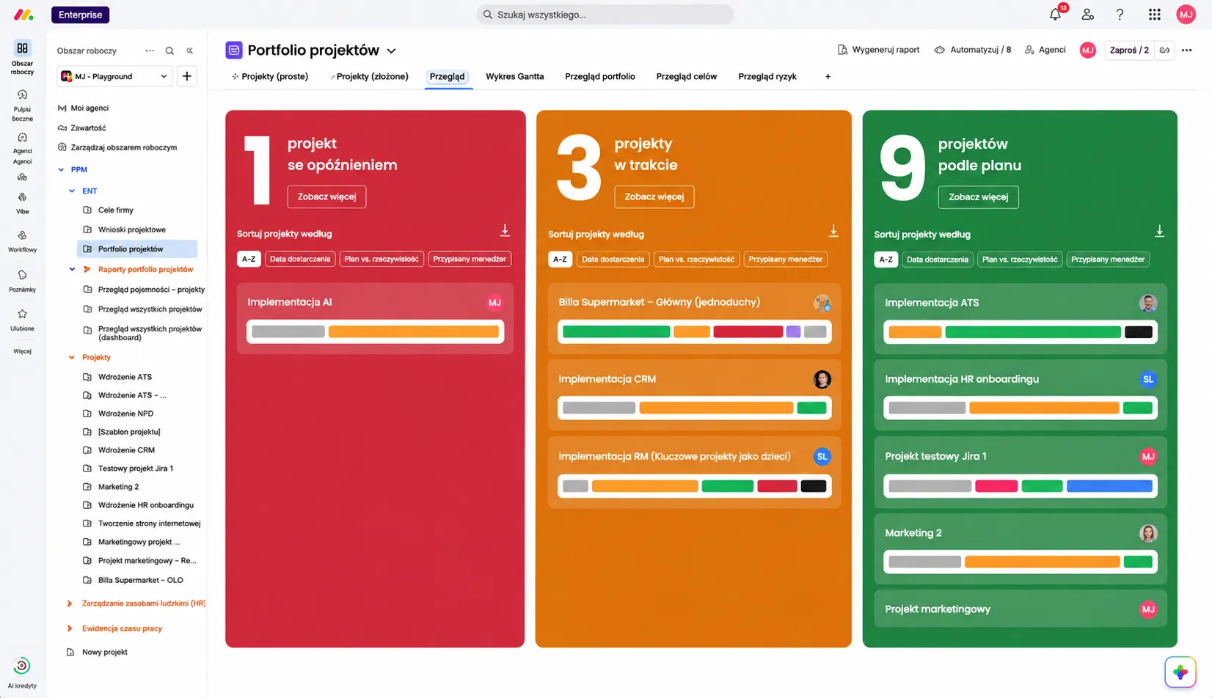The height and width of the screenshot is (698, 1212).
Task: Click Zobacz więcej in orange card
Action: pyautogui.click(x=654, y=196)
